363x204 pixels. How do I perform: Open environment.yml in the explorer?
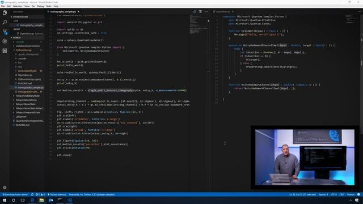[x=27, y=71]
